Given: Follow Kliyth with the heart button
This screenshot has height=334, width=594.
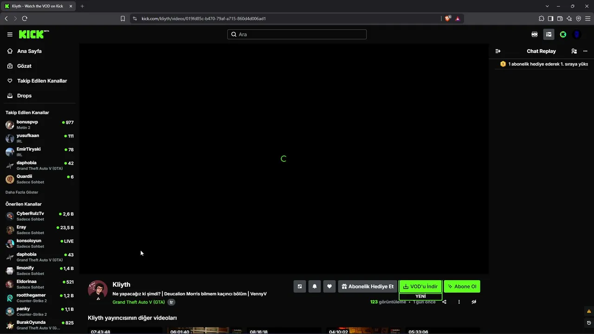Looking at the screenshot, I should click(x=329, y=286).
